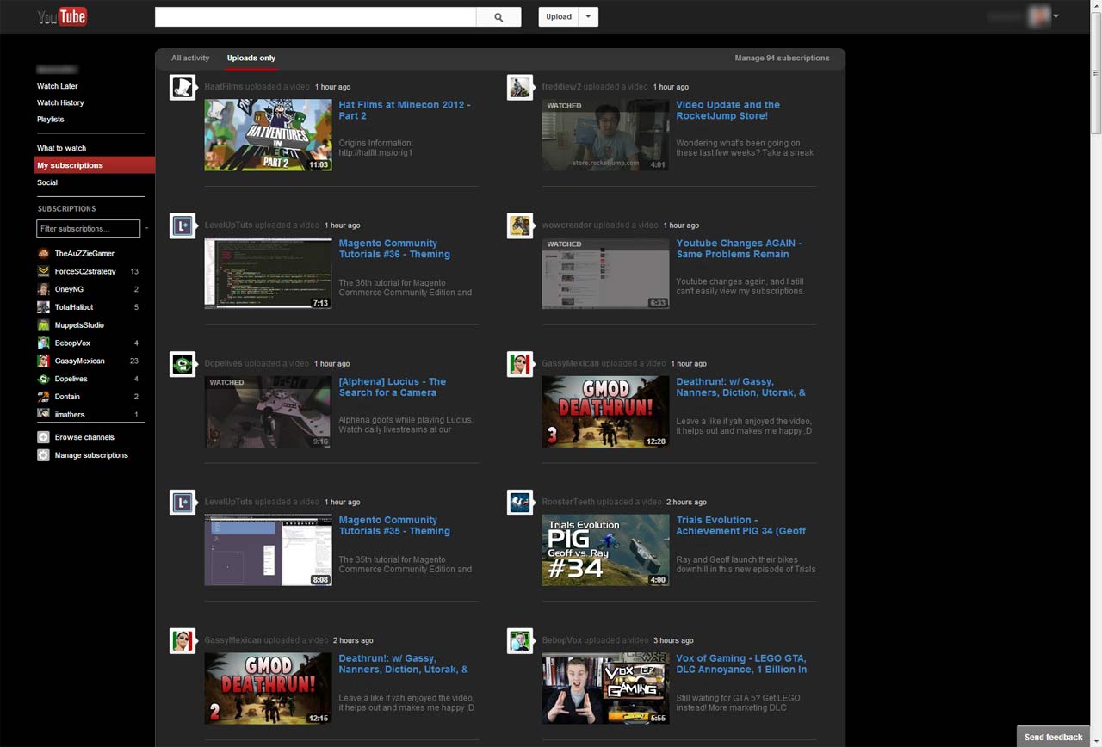Click LevelUpTuts avatar on Tutorials #35 post
The width and height of the screenshot is (1102, 747).
(183, 503)
